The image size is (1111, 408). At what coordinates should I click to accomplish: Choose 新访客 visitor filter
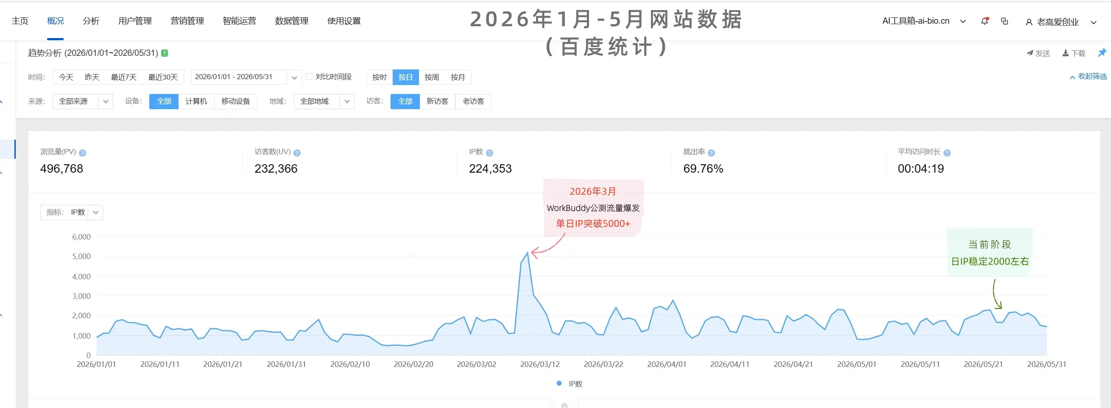click(437, 101)
